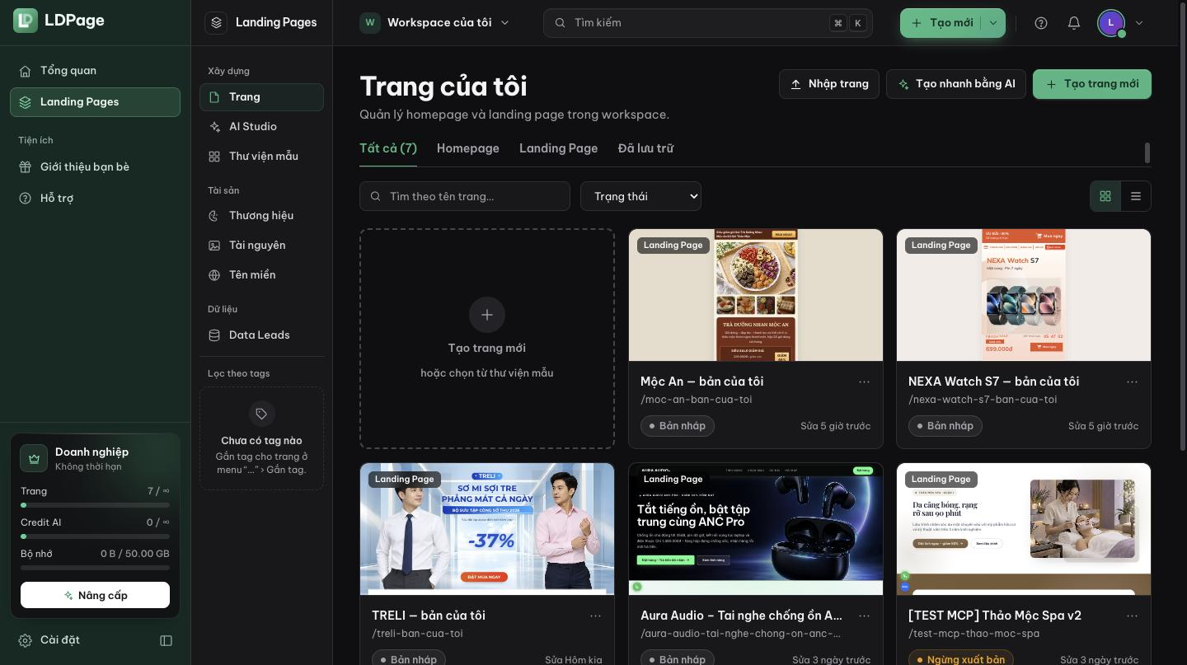Select the Tất cả (7) tab
Screen dimensions: 1187x665
[x=388, y=148]
